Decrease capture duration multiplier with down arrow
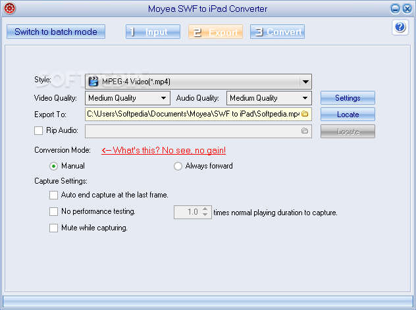 [205, 215]
